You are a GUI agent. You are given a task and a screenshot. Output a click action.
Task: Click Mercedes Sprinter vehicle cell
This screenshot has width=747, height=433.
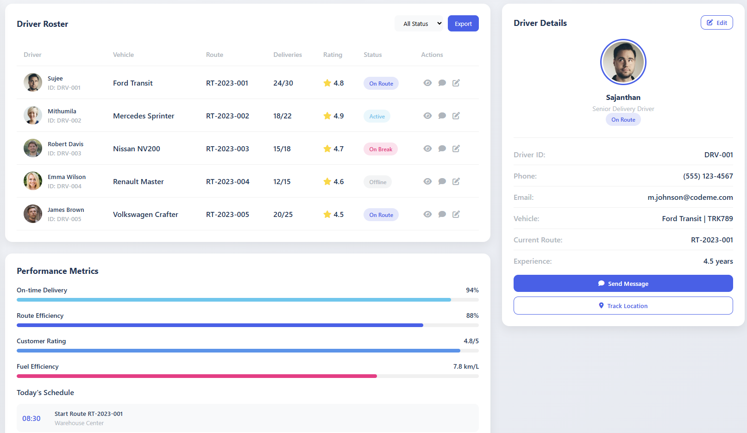144,116
